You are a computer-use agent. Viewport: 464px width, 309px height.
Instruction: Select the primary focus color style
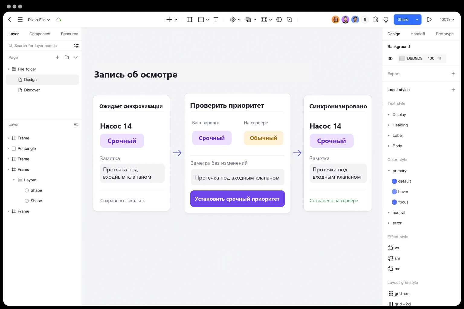click(400, 202)
